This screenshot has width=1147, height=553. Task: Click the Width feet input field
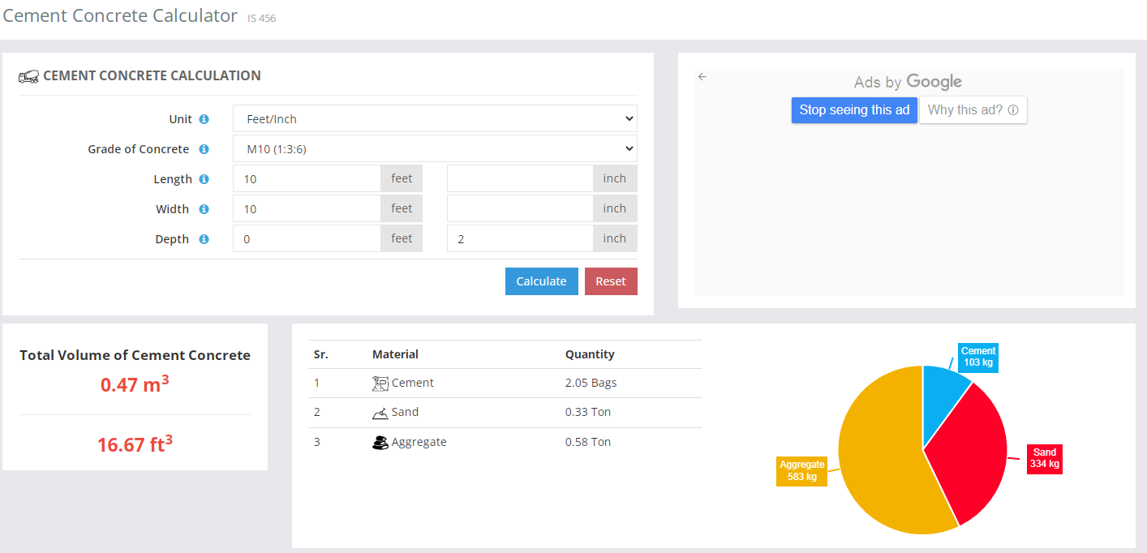click(x=307, y=208)
